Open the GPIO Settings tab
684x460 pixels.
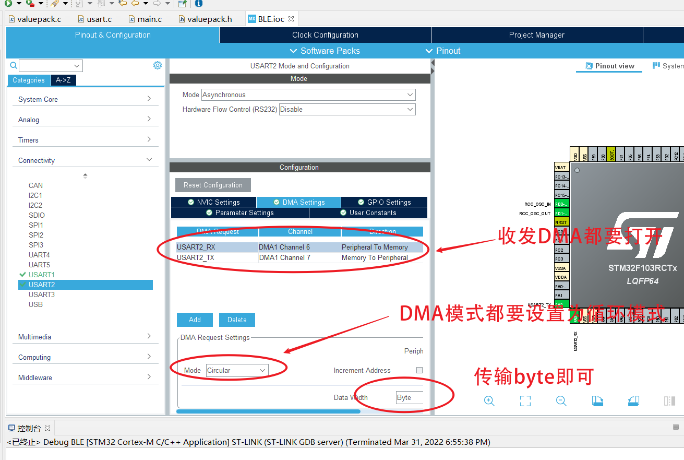[x=384, y=202]
